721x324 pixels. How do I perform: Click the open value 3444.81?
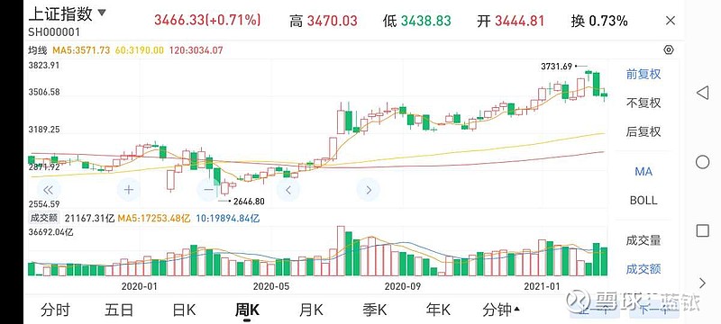tap(520, 21)
